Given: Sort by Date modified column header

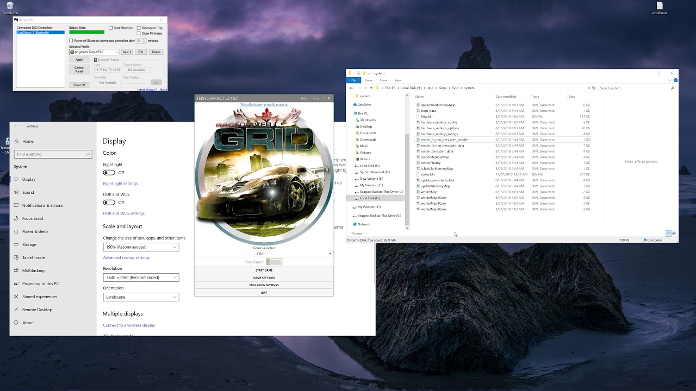Looking at the screenshot, I should pyautogui.click(x=506, y=97).
